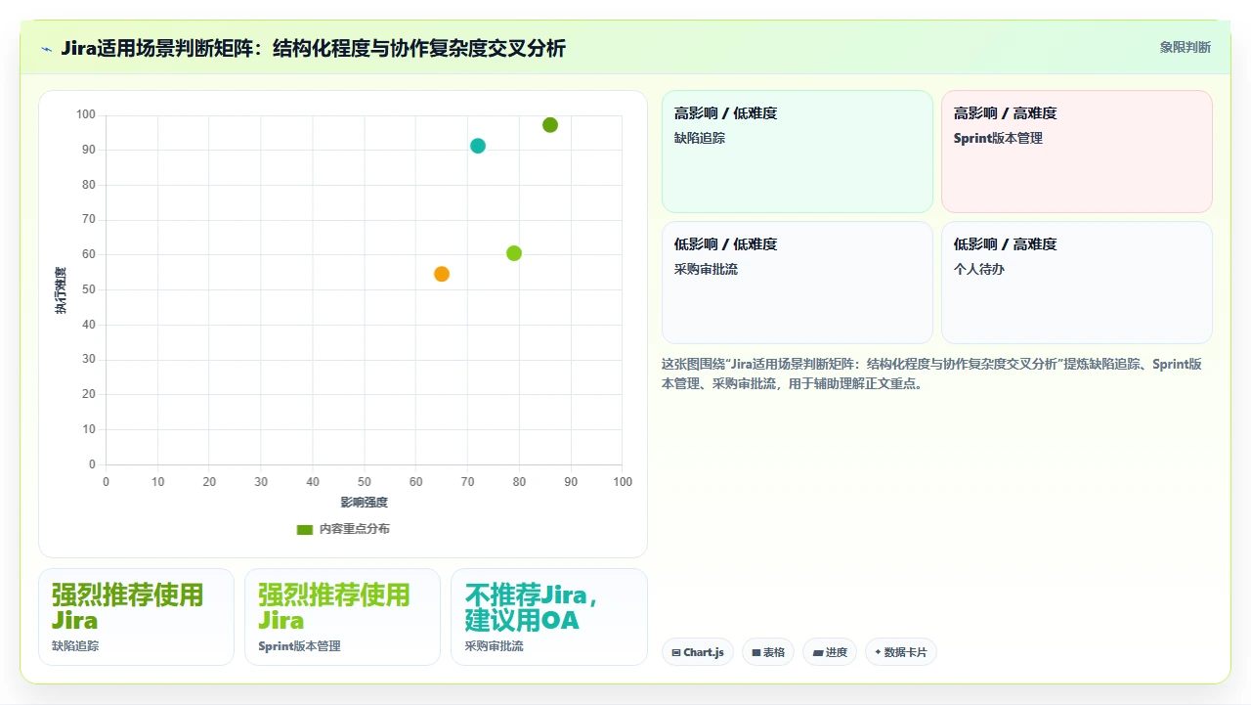This screenshot has width=1251, height=705.
Task: Open the 低影响 / 低难度 quadrant card
Action: 798,283
